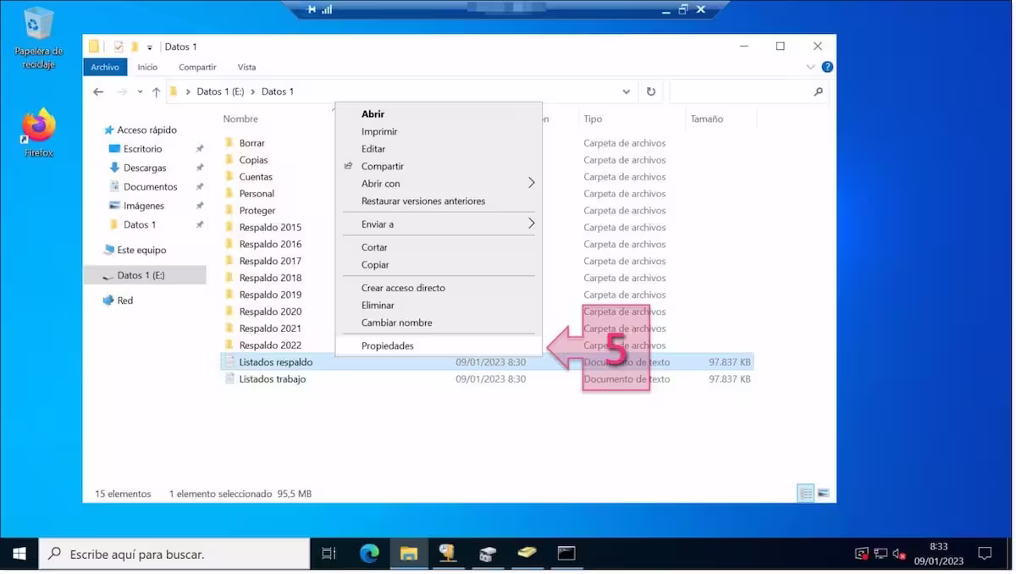Go back with the back arrow
The image size is (1016, 574).
98,91
